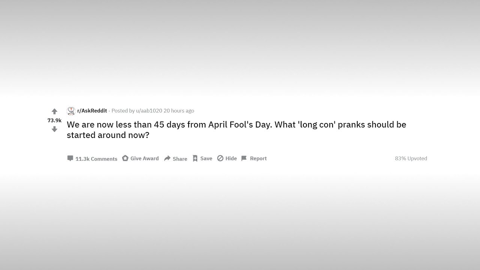Click the Report flag icon
480x270 pixels.
[244, 158]
